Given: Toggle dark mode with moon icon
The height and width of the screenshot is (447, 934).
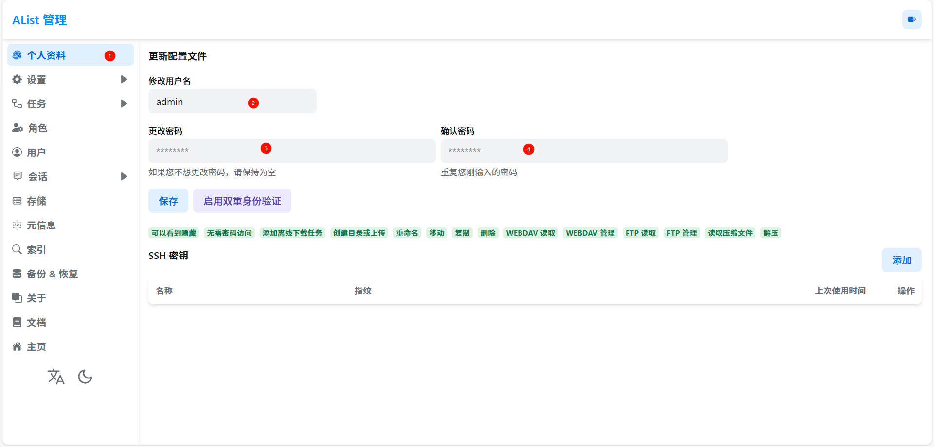Looking at the screenshot, I should pyautogui.click(x=85, y=377).
